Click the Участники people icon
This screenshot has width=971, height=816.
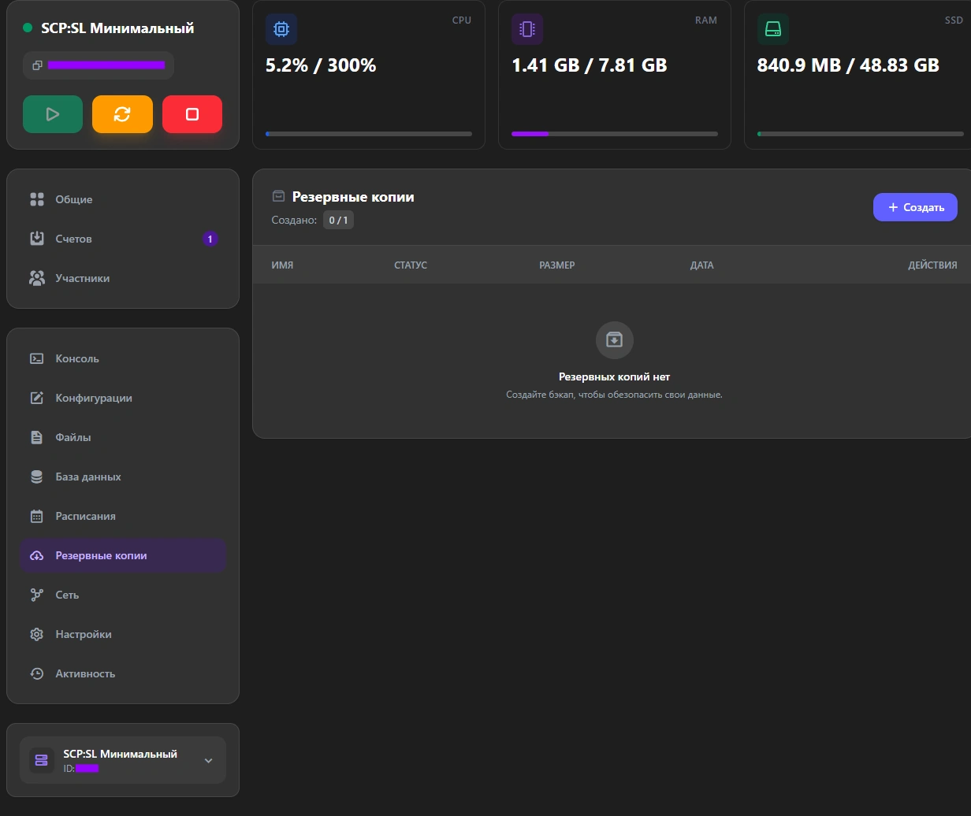point(37,278)
